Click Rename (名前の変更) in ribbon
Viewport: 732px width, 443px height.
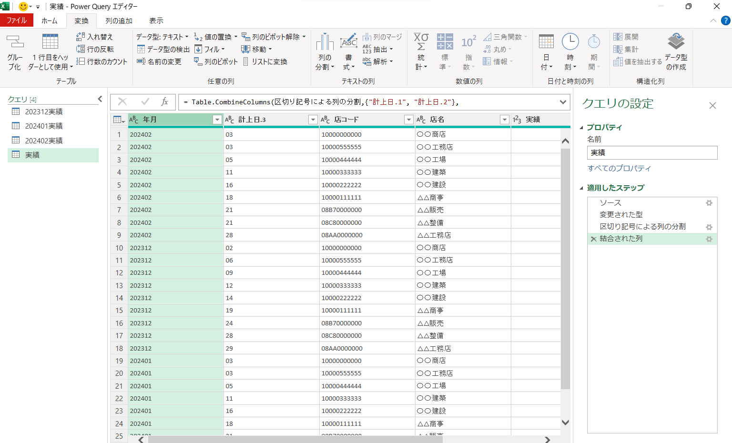(x=159, y=61)
